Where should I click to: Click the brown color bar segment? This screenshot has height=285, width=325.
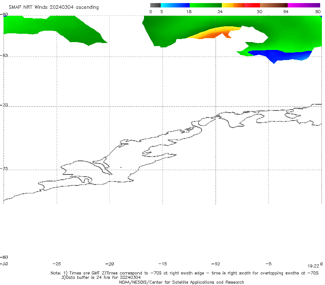point(274,5)
